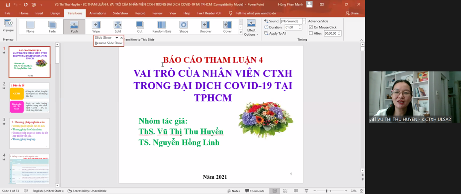Close the Slide Show floating toolbar
The image size is (461, 194).
121,38
